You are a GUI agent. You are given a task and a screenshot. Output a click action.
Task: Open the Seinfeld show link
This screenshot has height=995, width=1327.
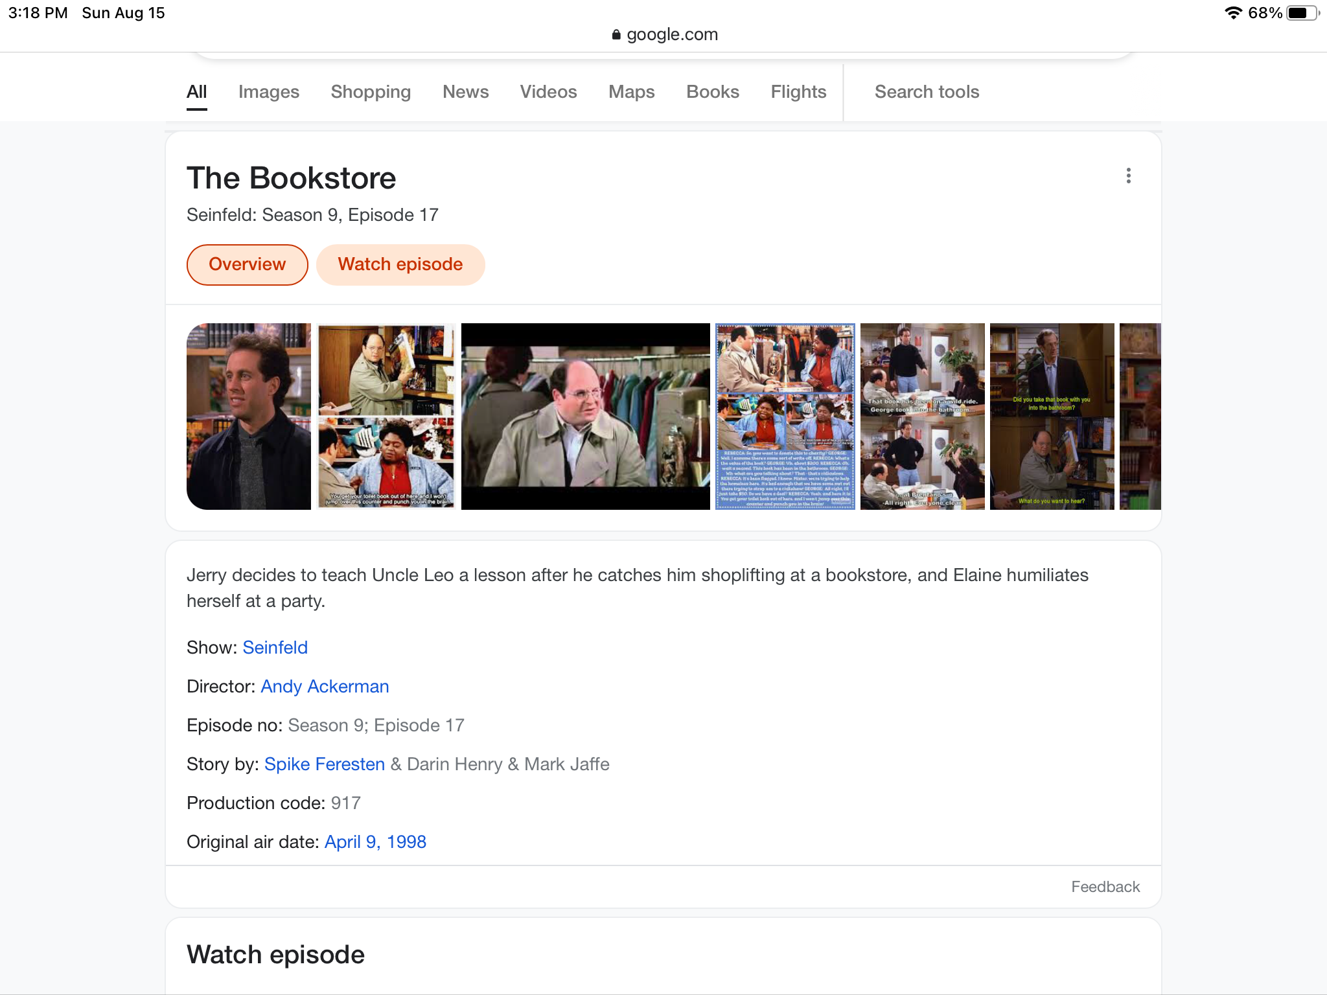pyautogui.click(x=275, y=647)
